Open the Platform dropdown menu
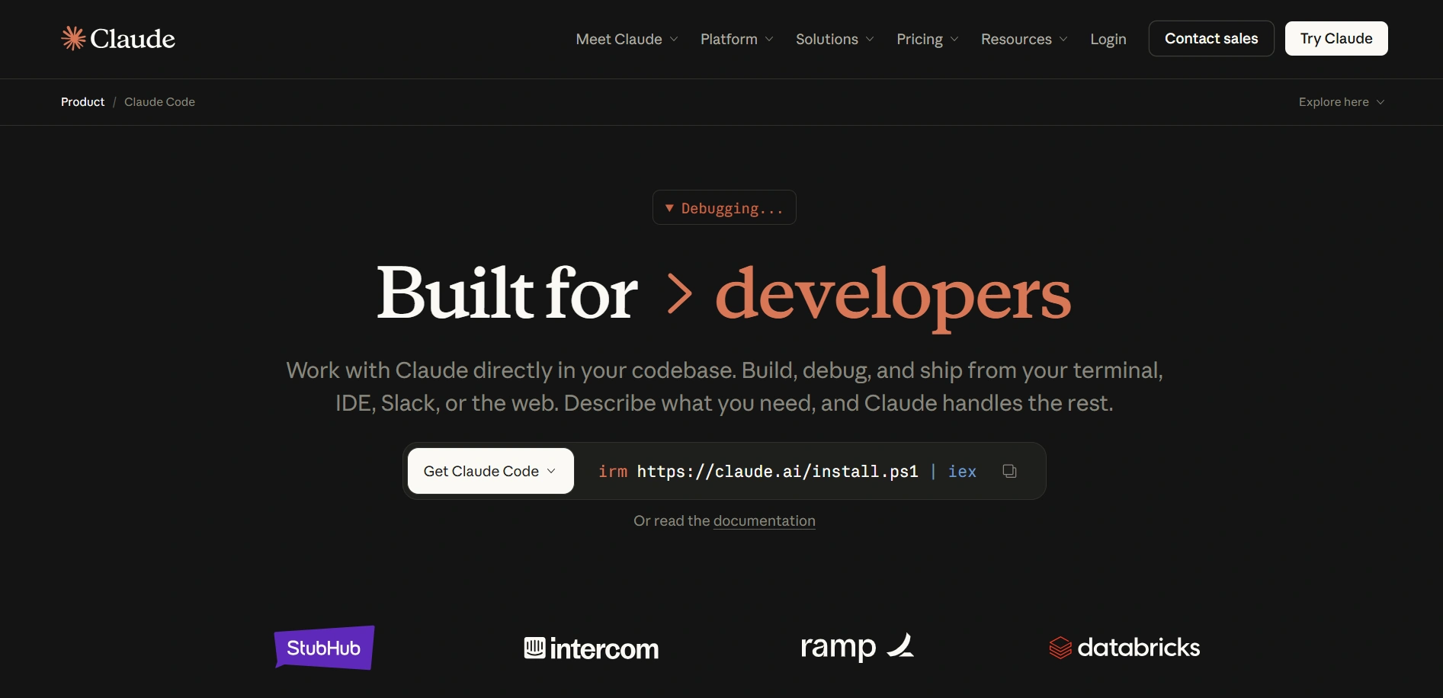 pos(736,39)
